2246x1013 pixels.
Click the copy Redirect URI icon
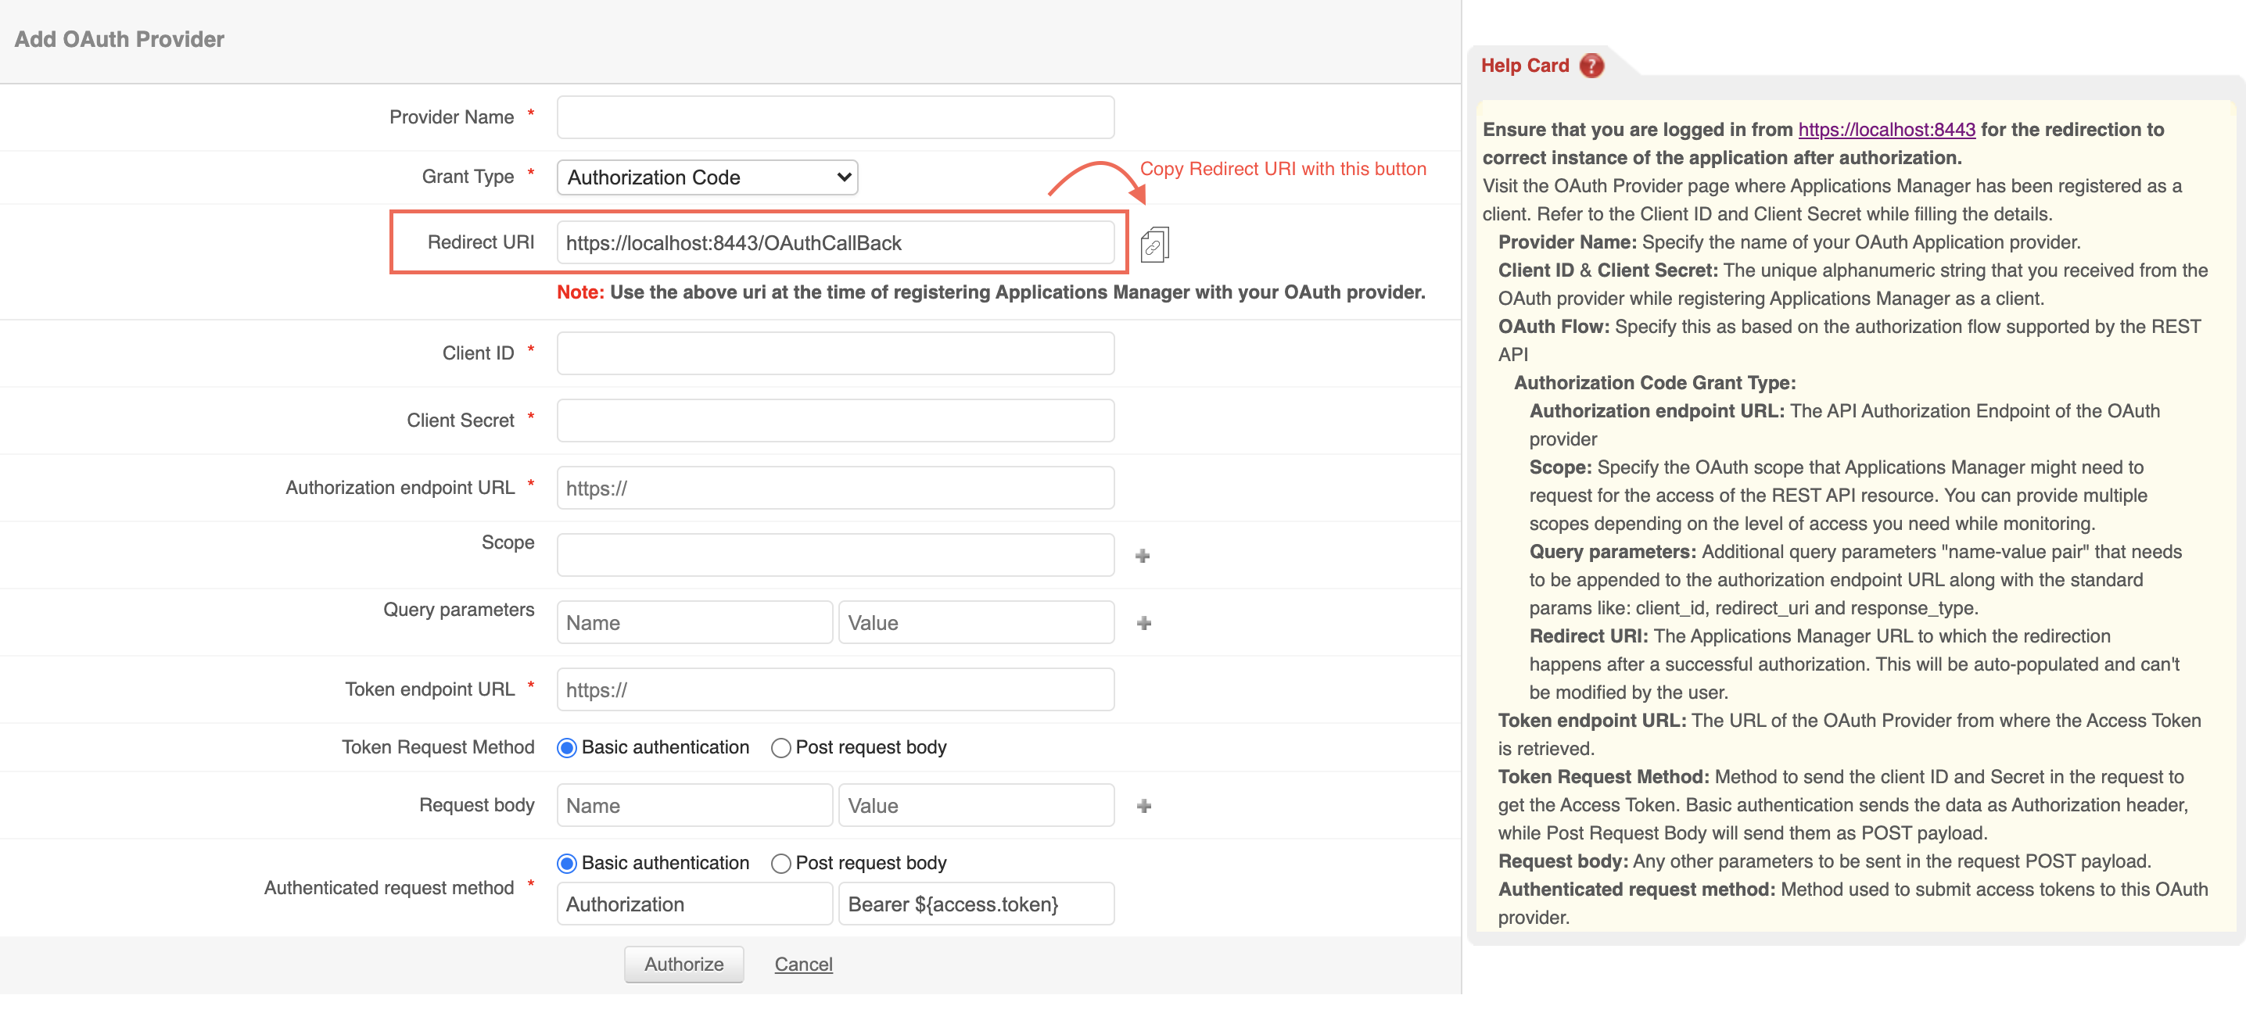pos(1153,244)
